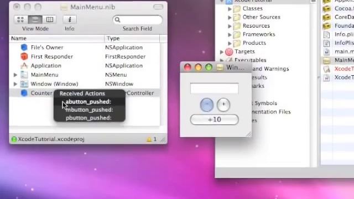This screenshot has height=199, width=354.
Task: Choose abutton_pushed: from Received Actions
Action: coord(90,102)
